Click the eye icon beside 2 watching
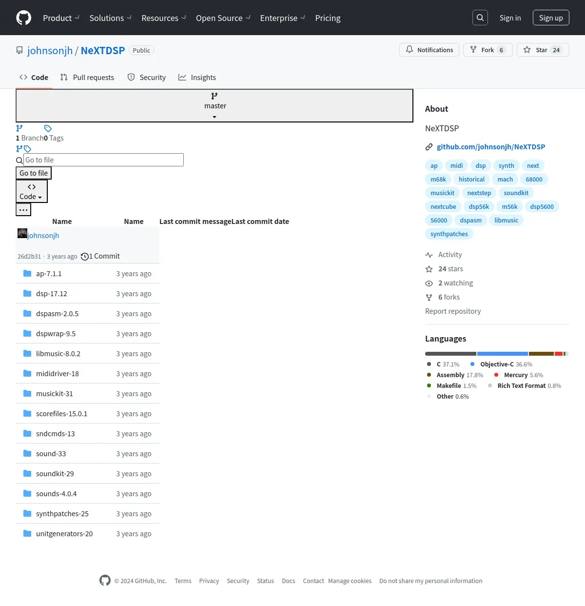The image size is (585, 606). (429, 283)
